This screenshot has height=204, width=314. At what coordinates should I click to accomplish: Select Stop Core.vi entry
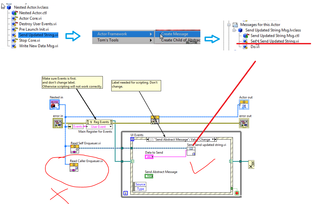[29, 40]
